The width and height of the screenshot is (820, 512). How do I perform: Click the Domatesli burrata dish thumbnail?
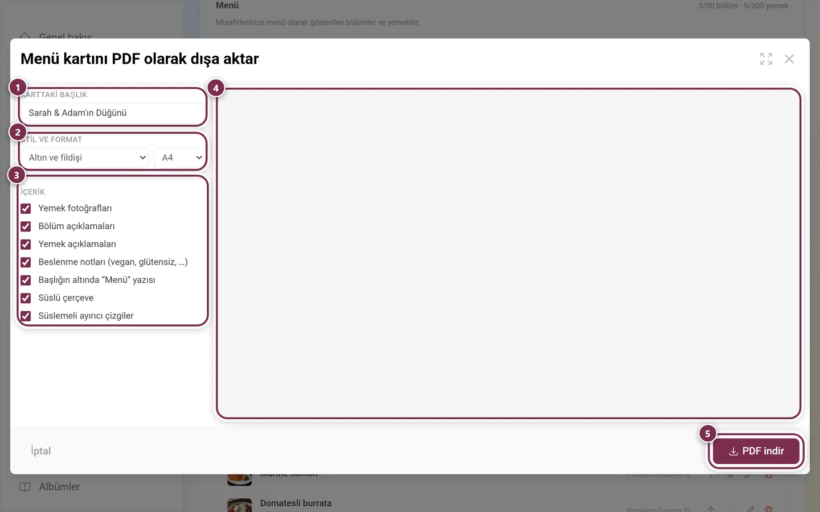(239, 505)
